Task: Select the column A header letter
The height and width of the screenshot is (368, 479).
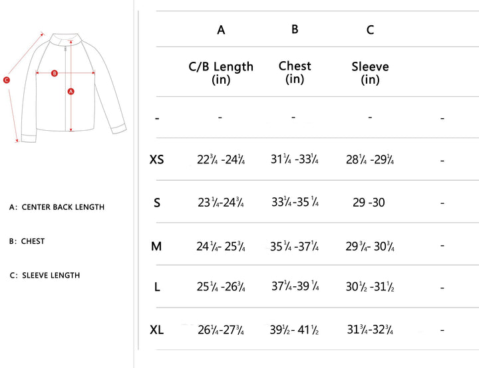Action: 221,30
